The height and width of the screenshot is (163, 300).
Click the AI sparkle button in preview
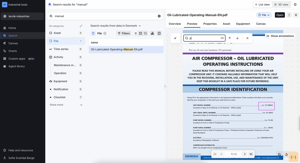coord(175,38)
